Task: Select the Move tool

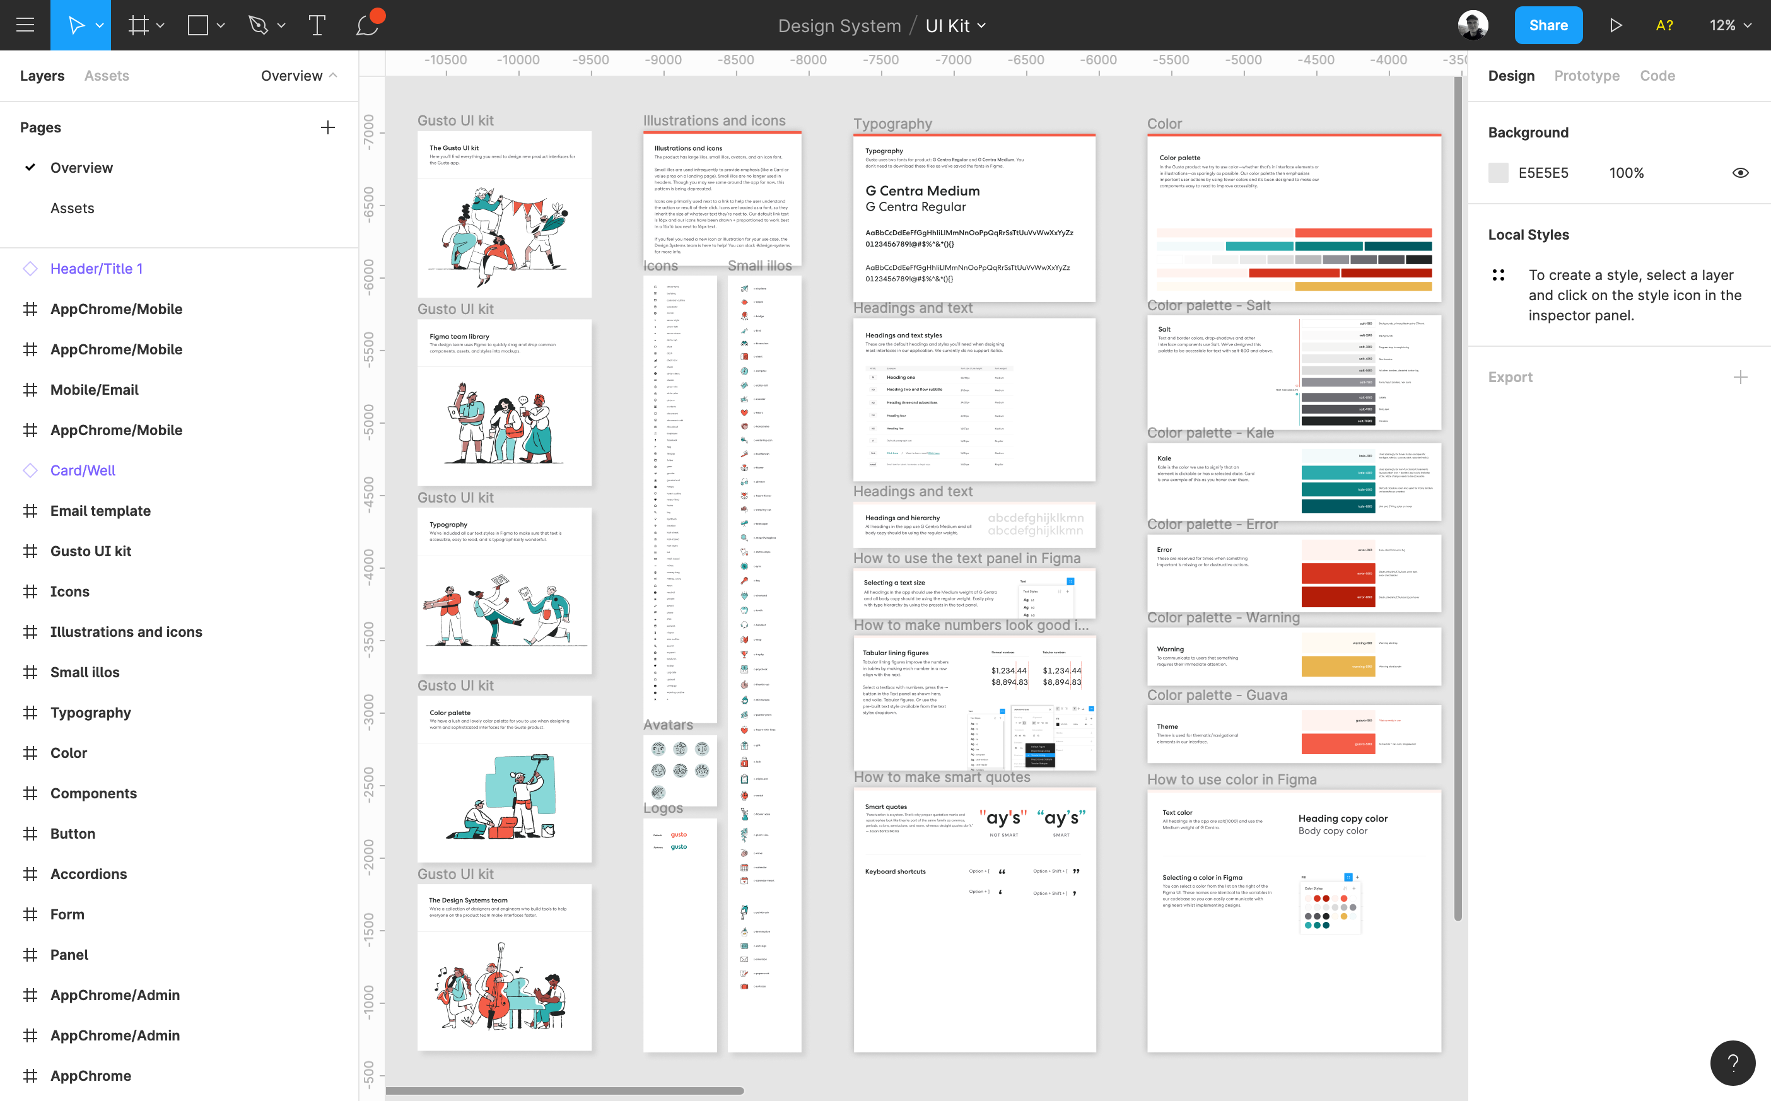Action: click(76, 25)
